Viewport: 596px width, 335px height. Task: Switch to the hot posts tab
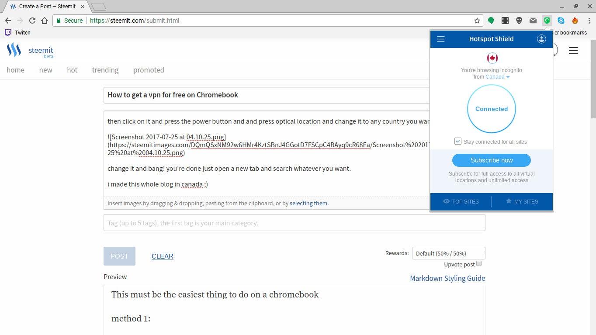(x=72, y=70)
